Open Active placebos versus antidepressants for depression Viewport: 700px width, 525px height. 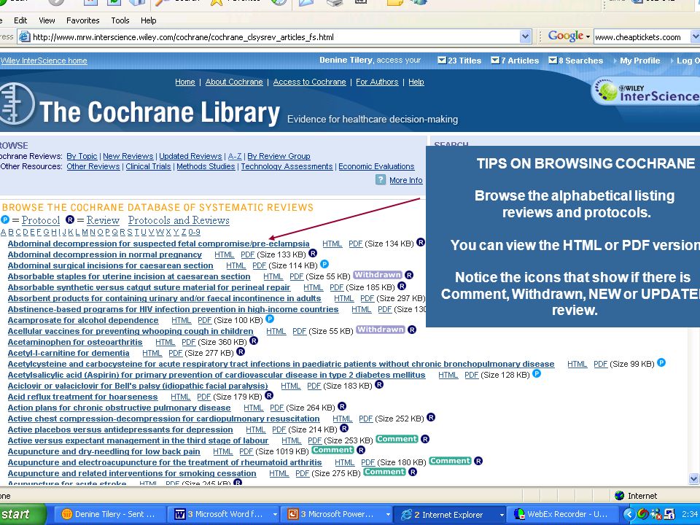[120, 429]
